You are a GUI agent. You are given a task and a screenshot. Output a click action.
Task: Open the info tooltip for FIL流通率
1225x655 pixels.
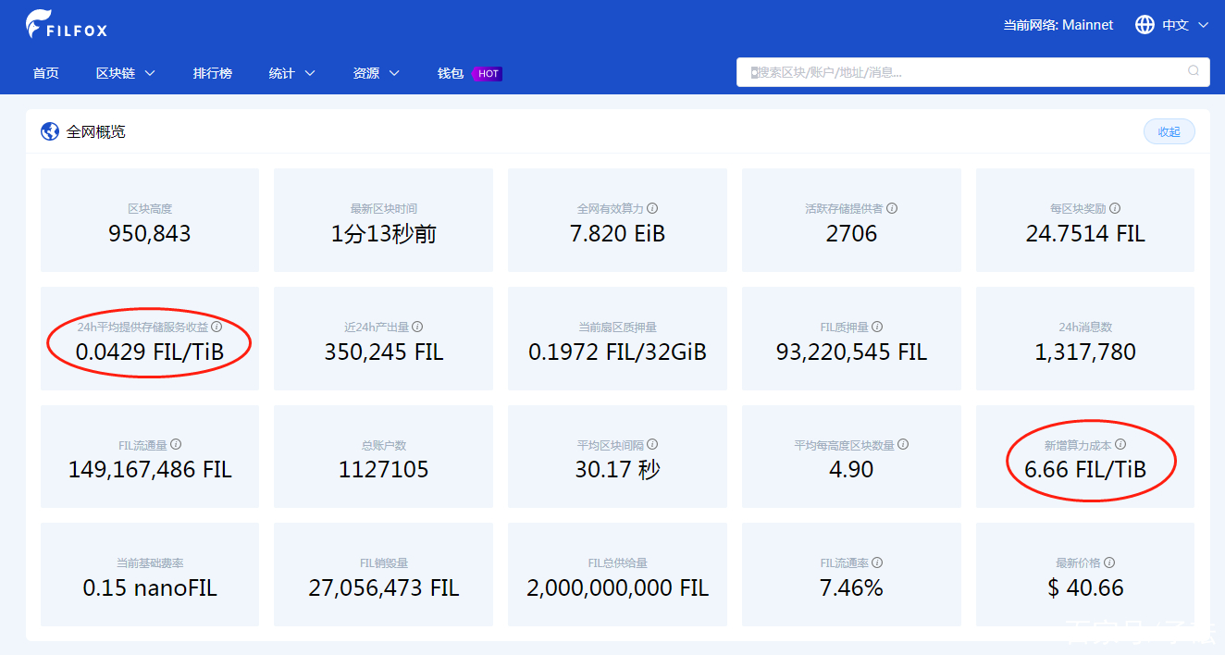point(878,562)
